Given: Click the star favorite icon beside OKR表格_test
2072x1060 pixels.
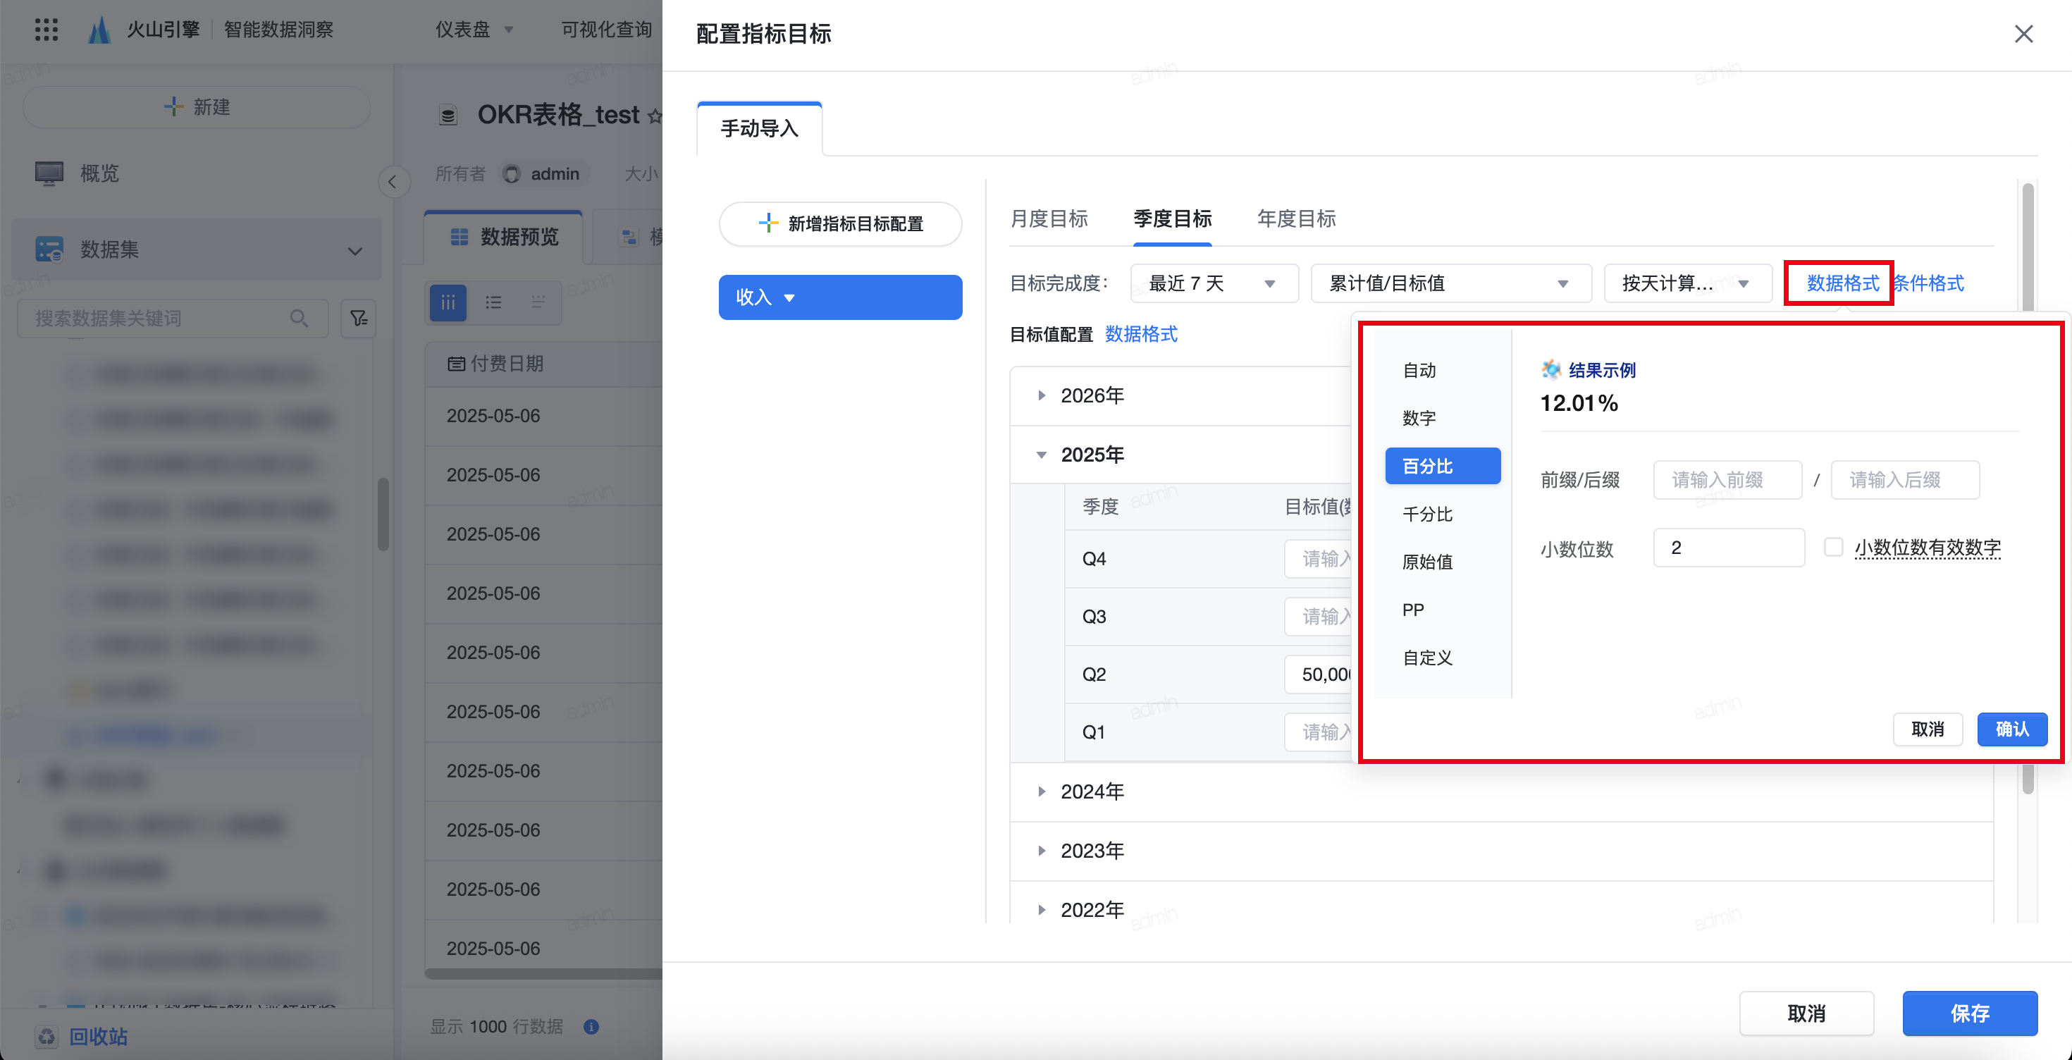Looking at the screenshot, I should point(655,116).
